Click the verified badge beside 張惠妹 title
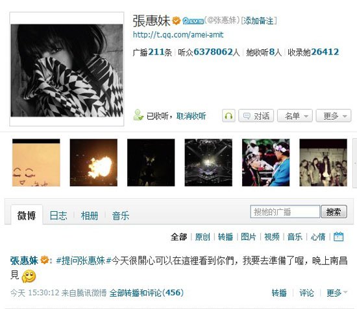357x309 pixels. click(176, 21)
